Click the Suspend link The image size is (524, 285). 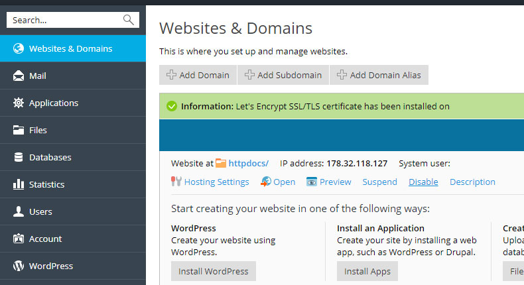(379, 182)
